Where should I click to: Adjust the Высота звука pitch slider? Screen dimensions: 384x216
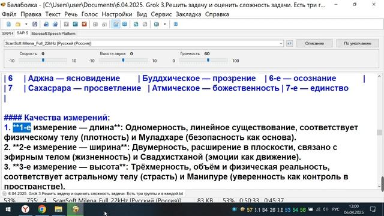(123, 60)
